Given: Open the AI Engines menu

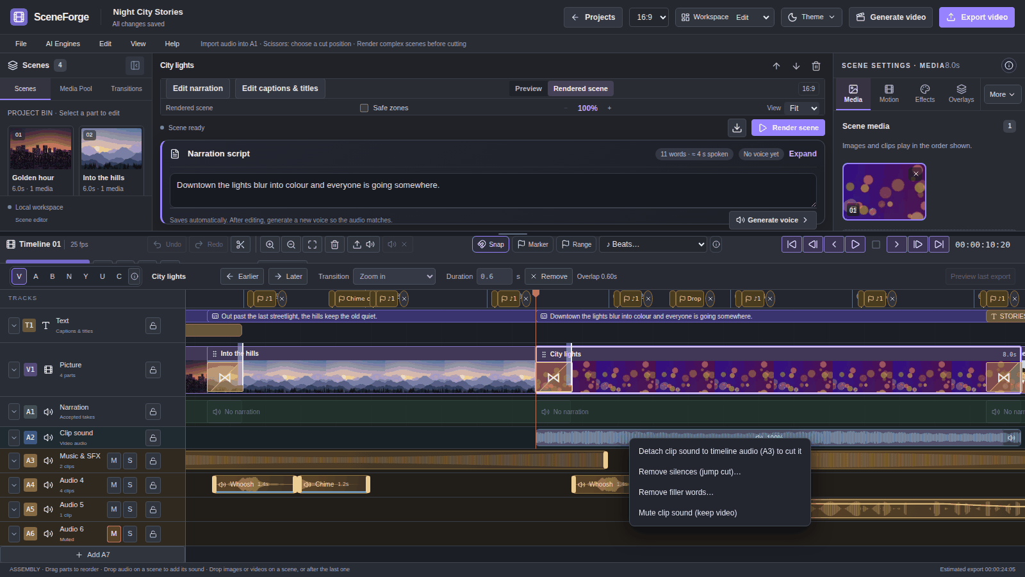Looking at the screenshot, I should point(63,44).
